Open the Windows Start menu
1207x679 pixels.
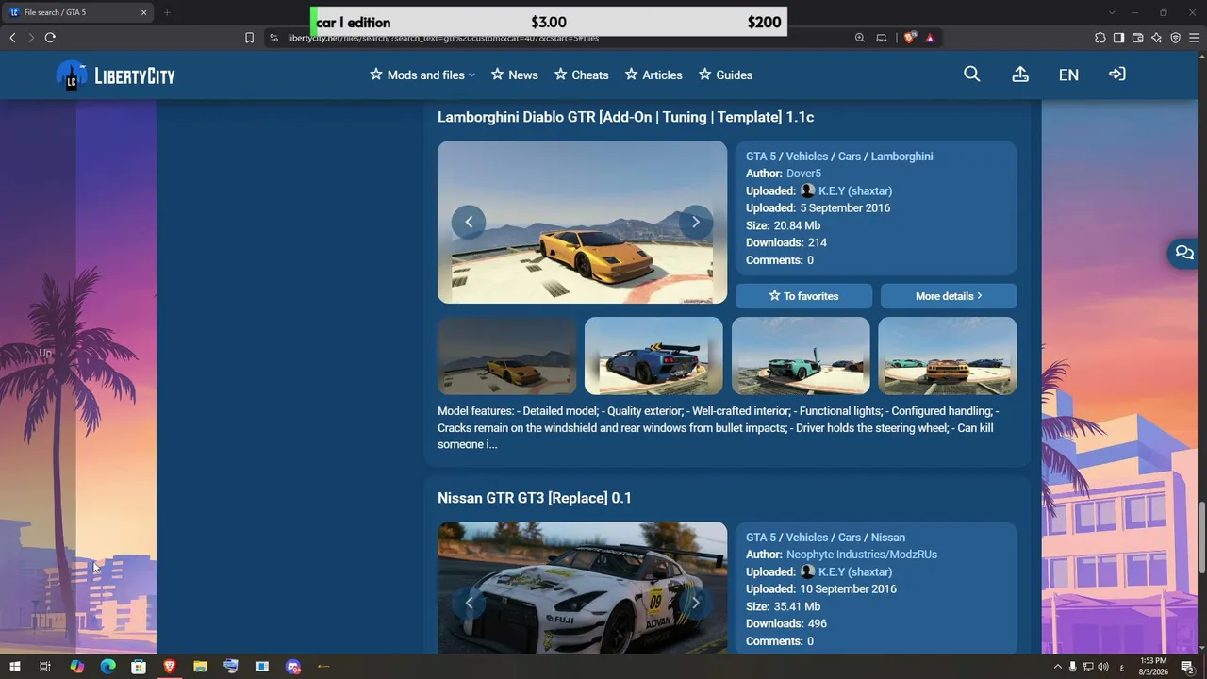pos(15,667)
